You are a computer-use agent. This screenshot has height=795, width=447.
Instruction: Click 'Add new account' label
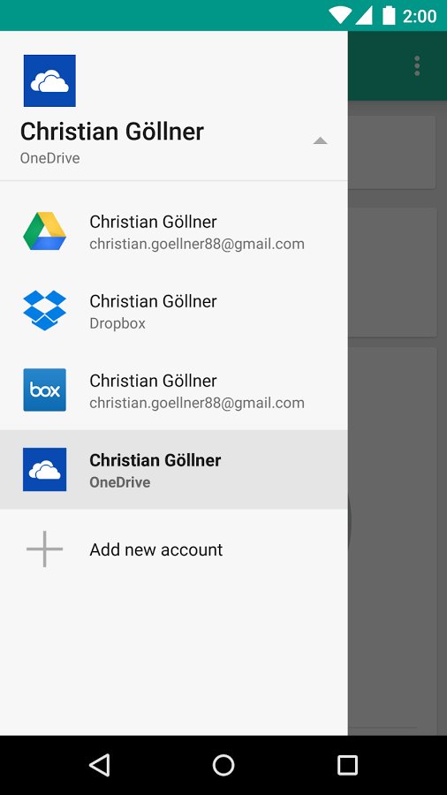(x=156, y=549)
